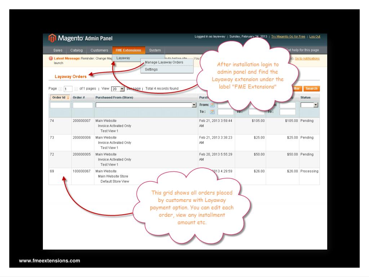Open the per-page View dropdown
This screenshot has height=277, width=369.
point(118,89)
